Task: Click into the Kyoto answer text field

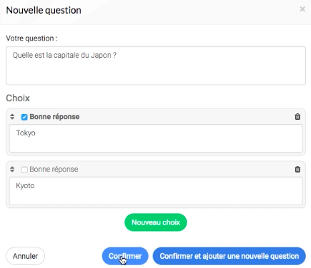Action: pyautogui.click(x=156, y=191)
